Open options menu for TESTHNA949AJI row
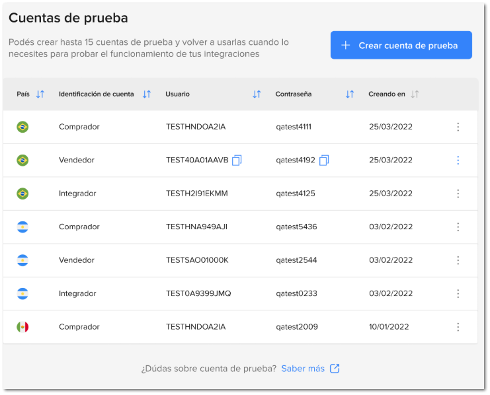This screenshot has width=490, height=395. pyautogui.click(x=458, y=227)
